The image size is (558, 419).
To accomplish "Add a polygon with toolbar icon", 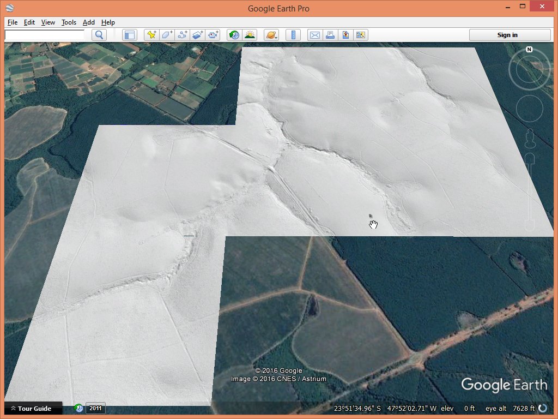I will (167, 35).
